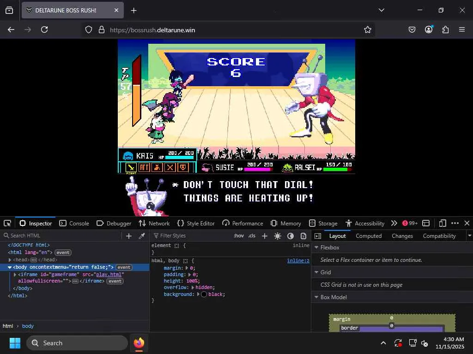Open the Style Editor tab
The width and height of the screenshot is (473, 354).
196,224
